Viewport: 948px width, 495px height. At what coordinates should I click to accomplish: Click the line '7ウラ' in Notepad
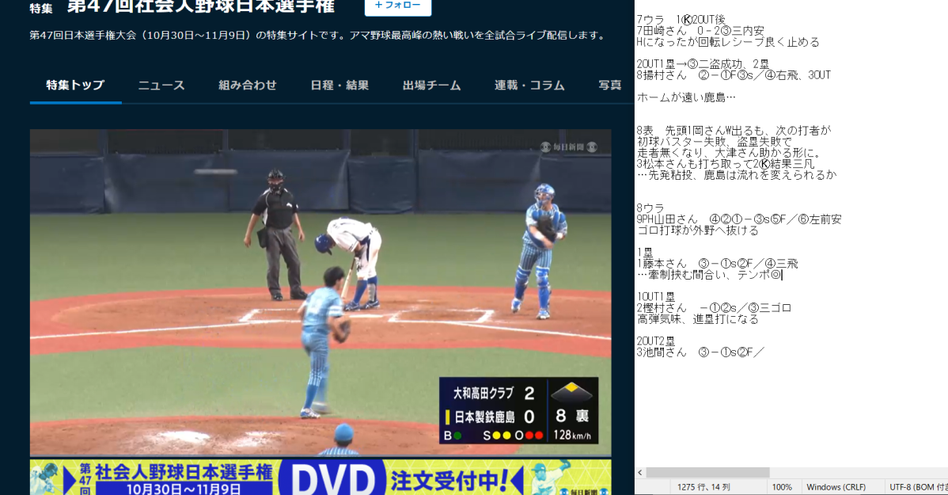681,20
